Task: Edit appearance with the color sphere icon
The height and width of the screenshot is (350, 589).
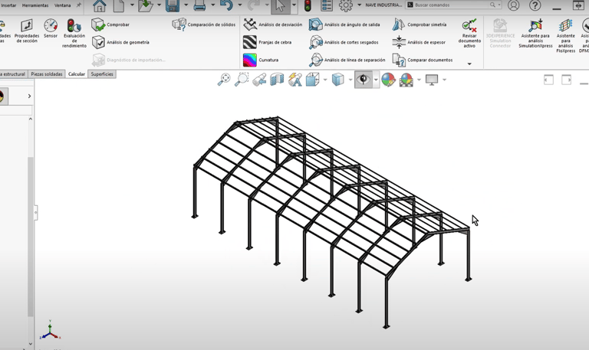Action: pos(388,80)
